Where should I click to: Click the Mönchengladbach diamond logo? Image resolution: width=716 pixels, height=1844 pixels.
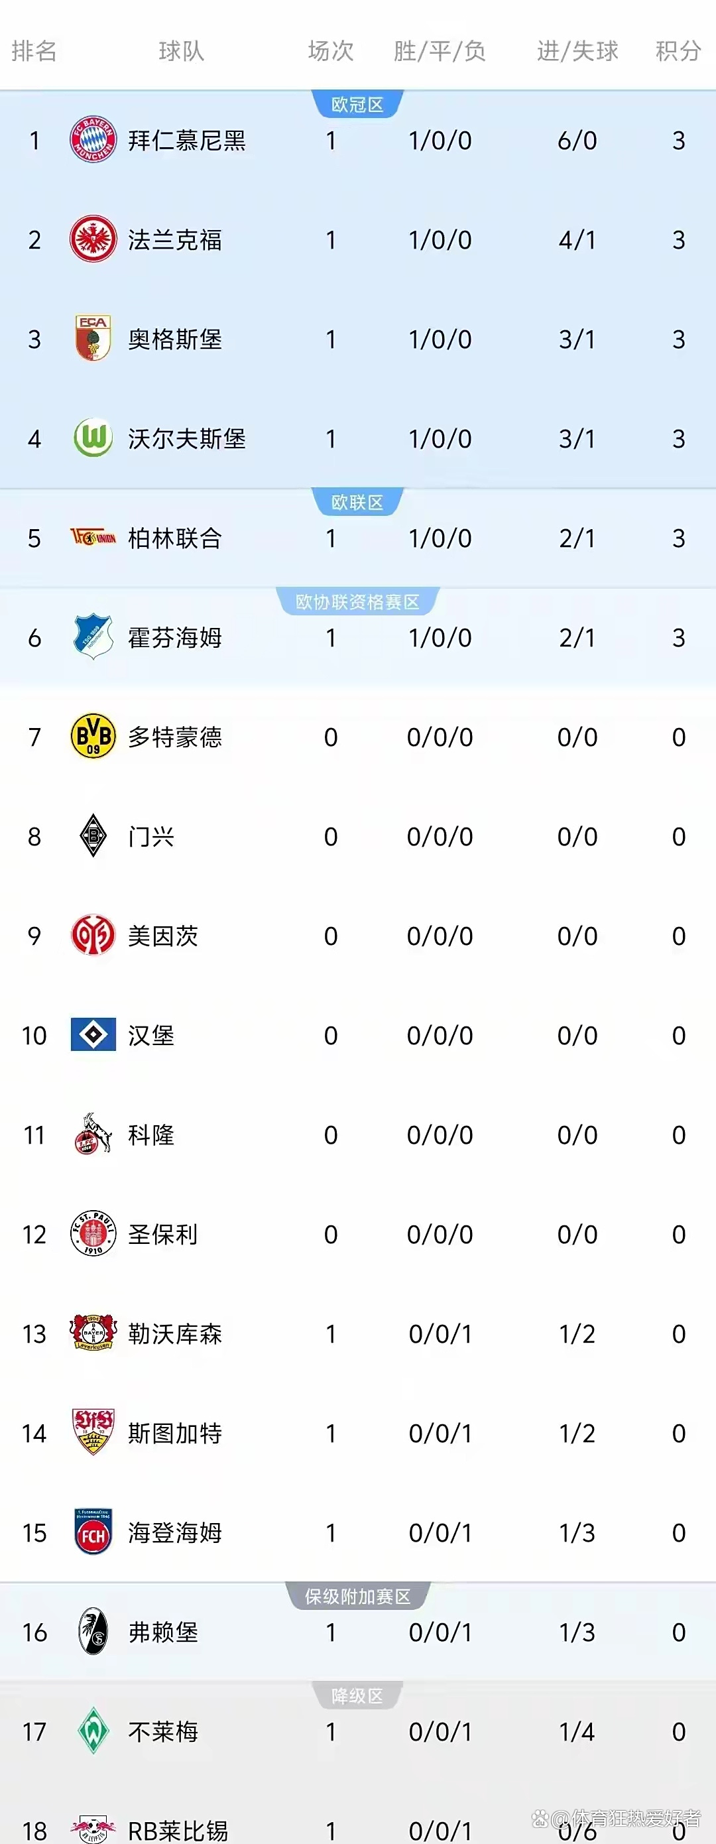point(93,835)
